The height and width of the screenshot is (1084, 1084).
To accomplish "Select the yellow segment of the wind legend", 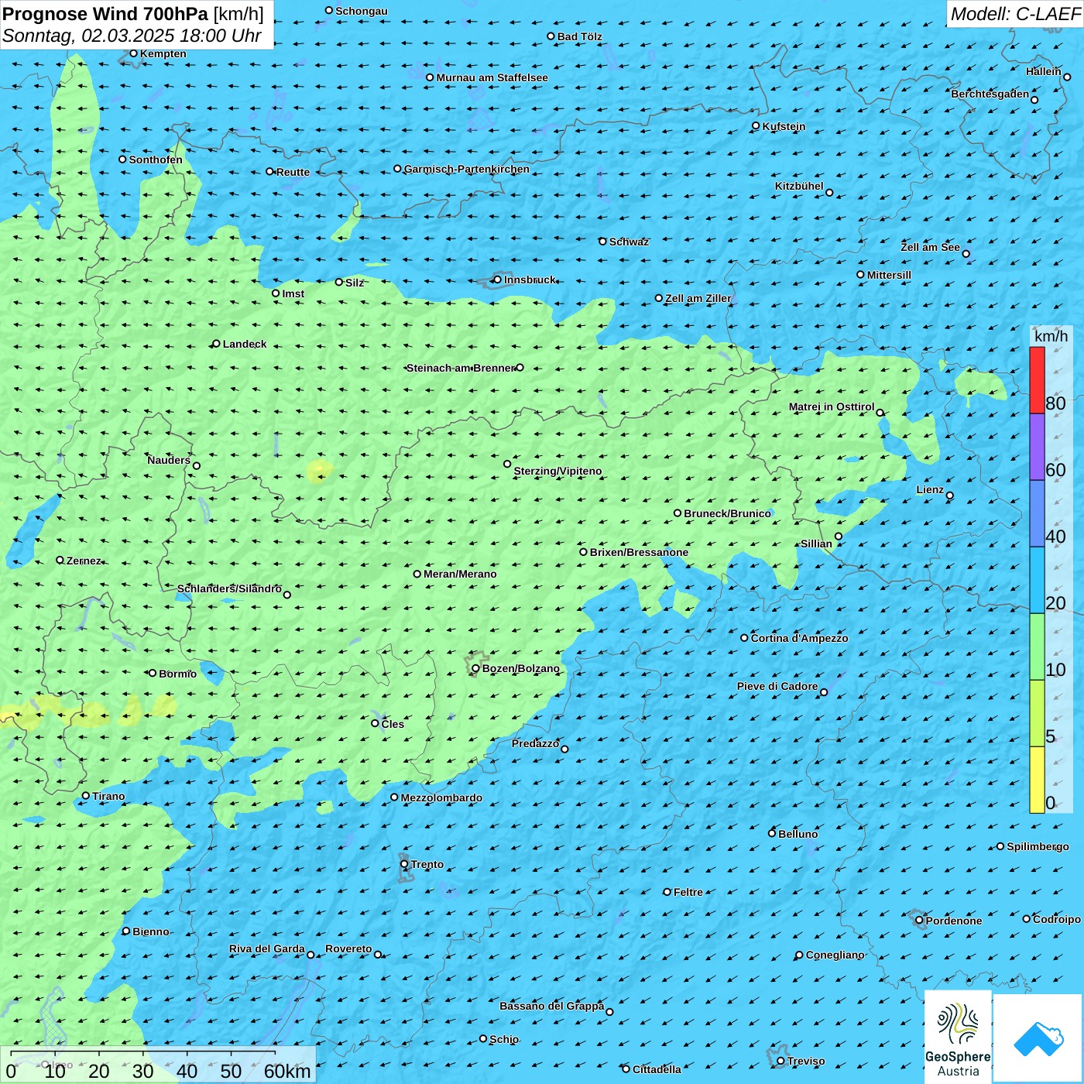I will coord(1037,779).
